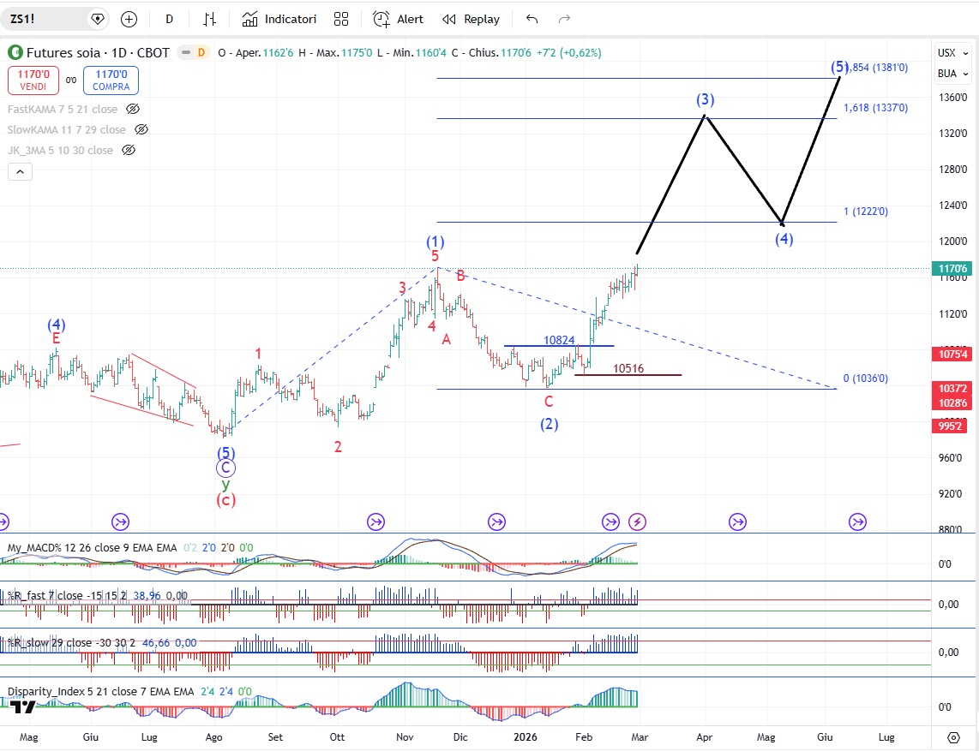Collapse the indicator legend chevron

click(21, 172)
